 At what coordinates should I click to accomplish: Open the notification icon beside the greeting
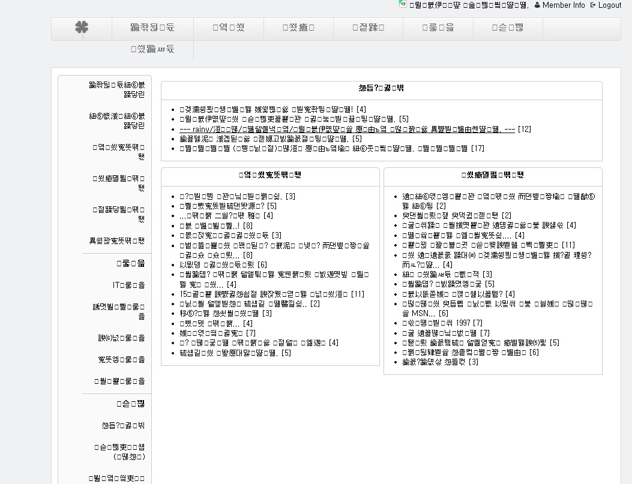[x=403, y=5]
